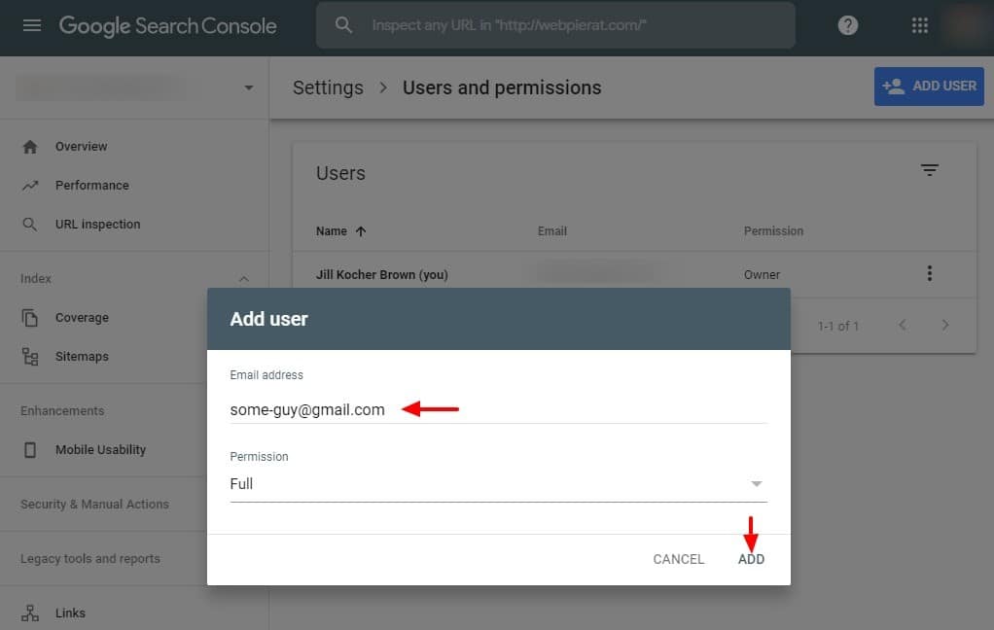This screenshot has height=630, width=994.
Task: Go to Overview in the sidebar
Action: pos(81,147)
